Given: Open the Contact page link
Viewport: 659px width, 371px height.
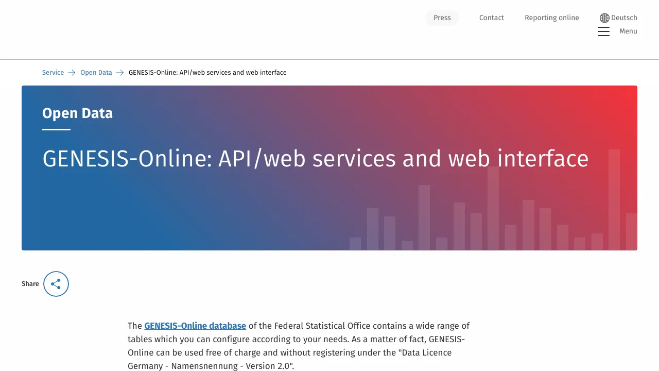Looking at the screenshot, I should [491, 18].
